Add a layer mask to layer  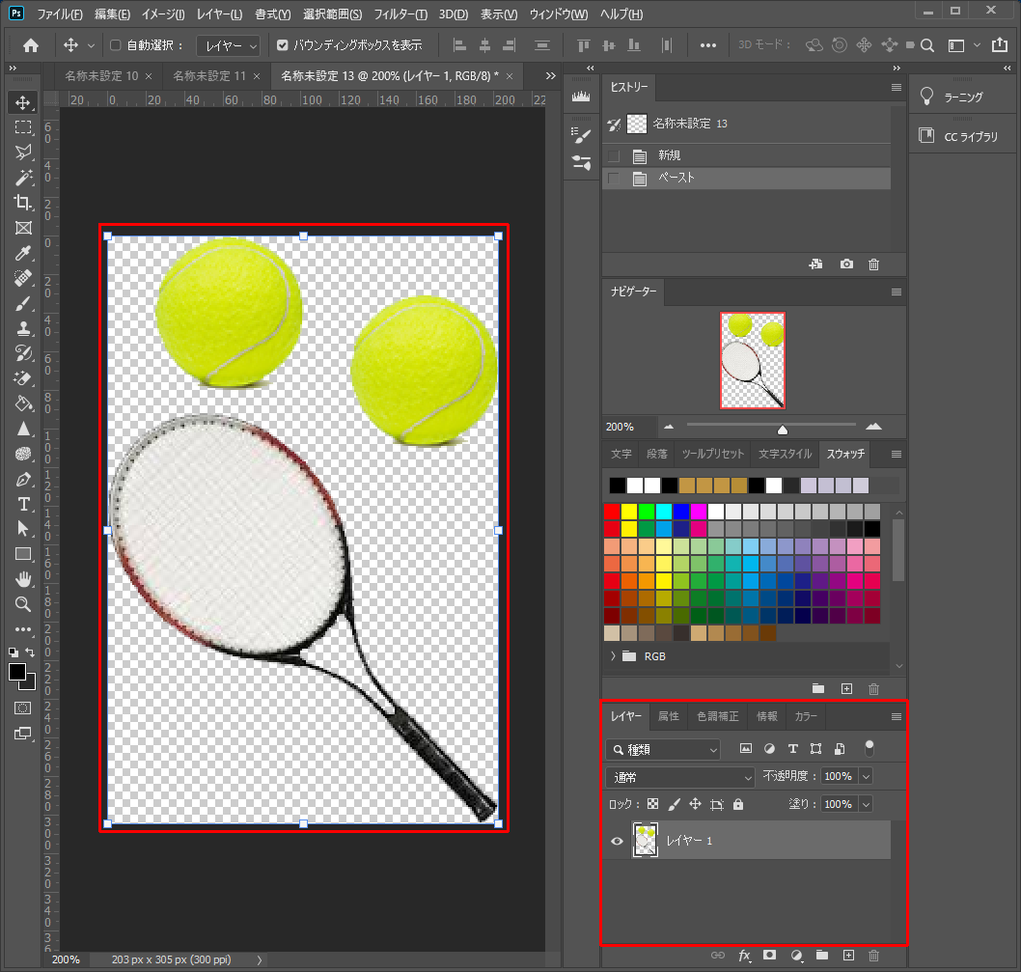pyautogui.click(x=770, y=955)
